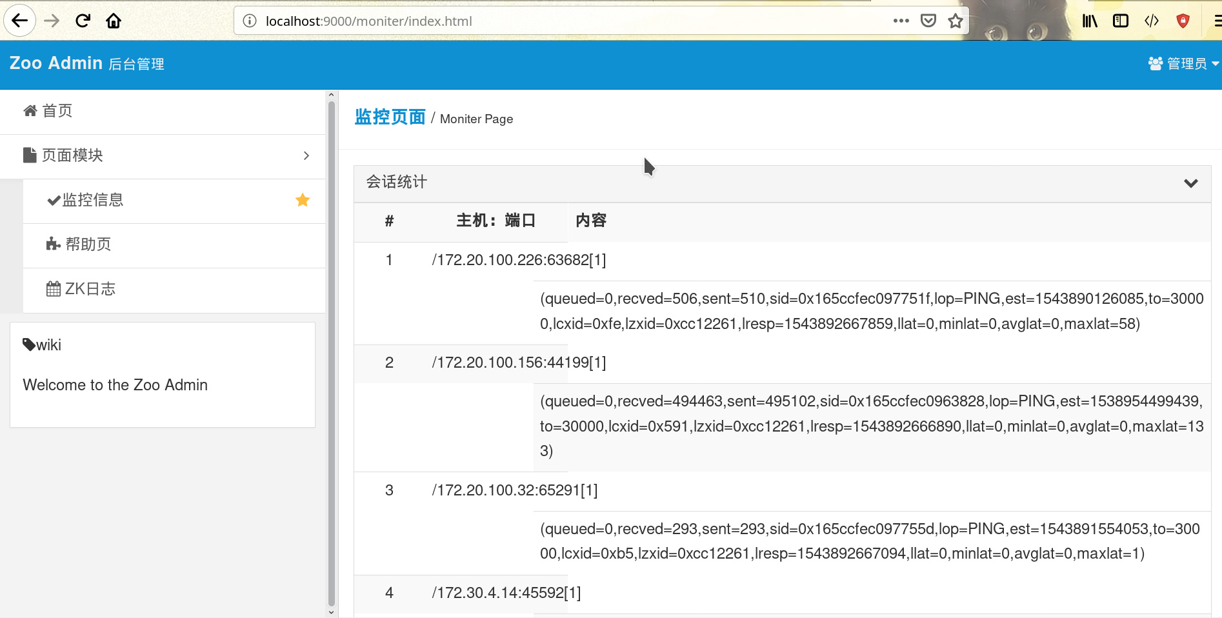This screenshot has width=1222, height=618.
Task: Click the file icon beside 页面模块
Action: (x=30, y=155)
